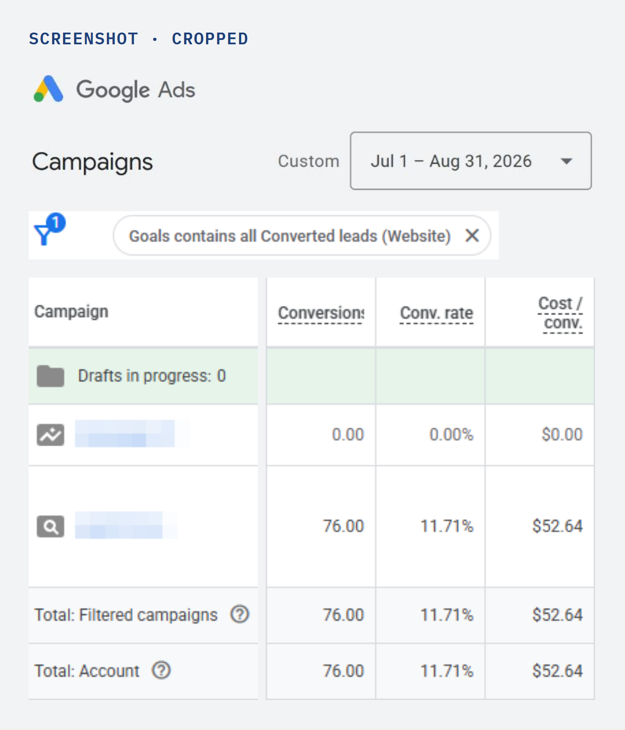The image size is (625, 730).
Task: Click the Campaign column header
Action: [72, 312]
